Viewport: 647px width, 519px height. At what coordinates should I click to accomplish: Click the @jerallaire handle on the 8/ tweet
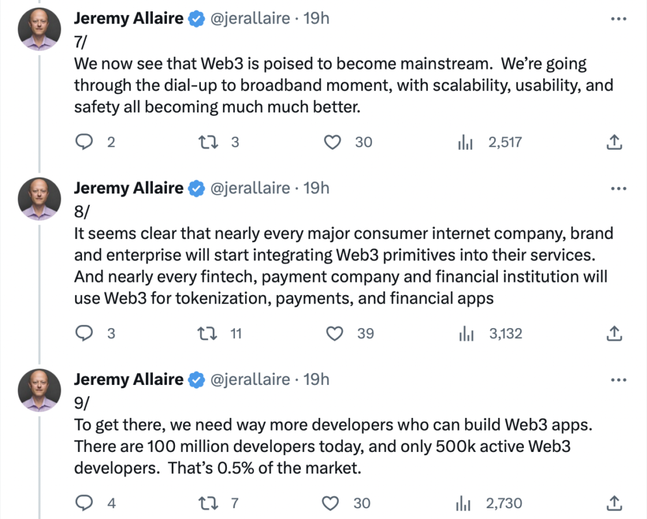point(249,188)
